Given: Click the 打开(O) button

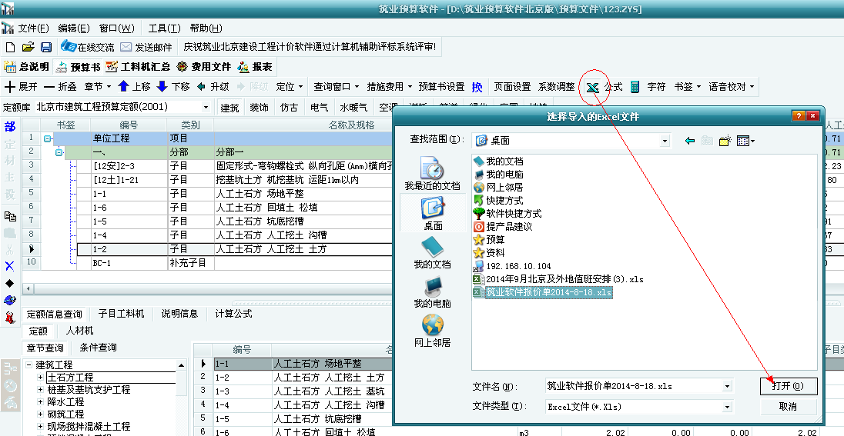Looking at the screenshot, I should (788, 386).
